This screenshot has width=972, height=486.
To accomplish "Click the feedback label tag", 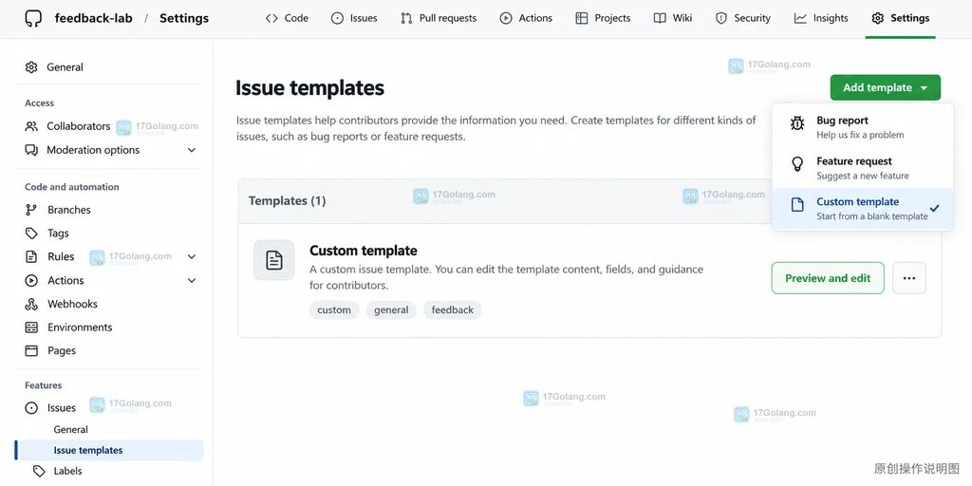I will pos(453,310).
